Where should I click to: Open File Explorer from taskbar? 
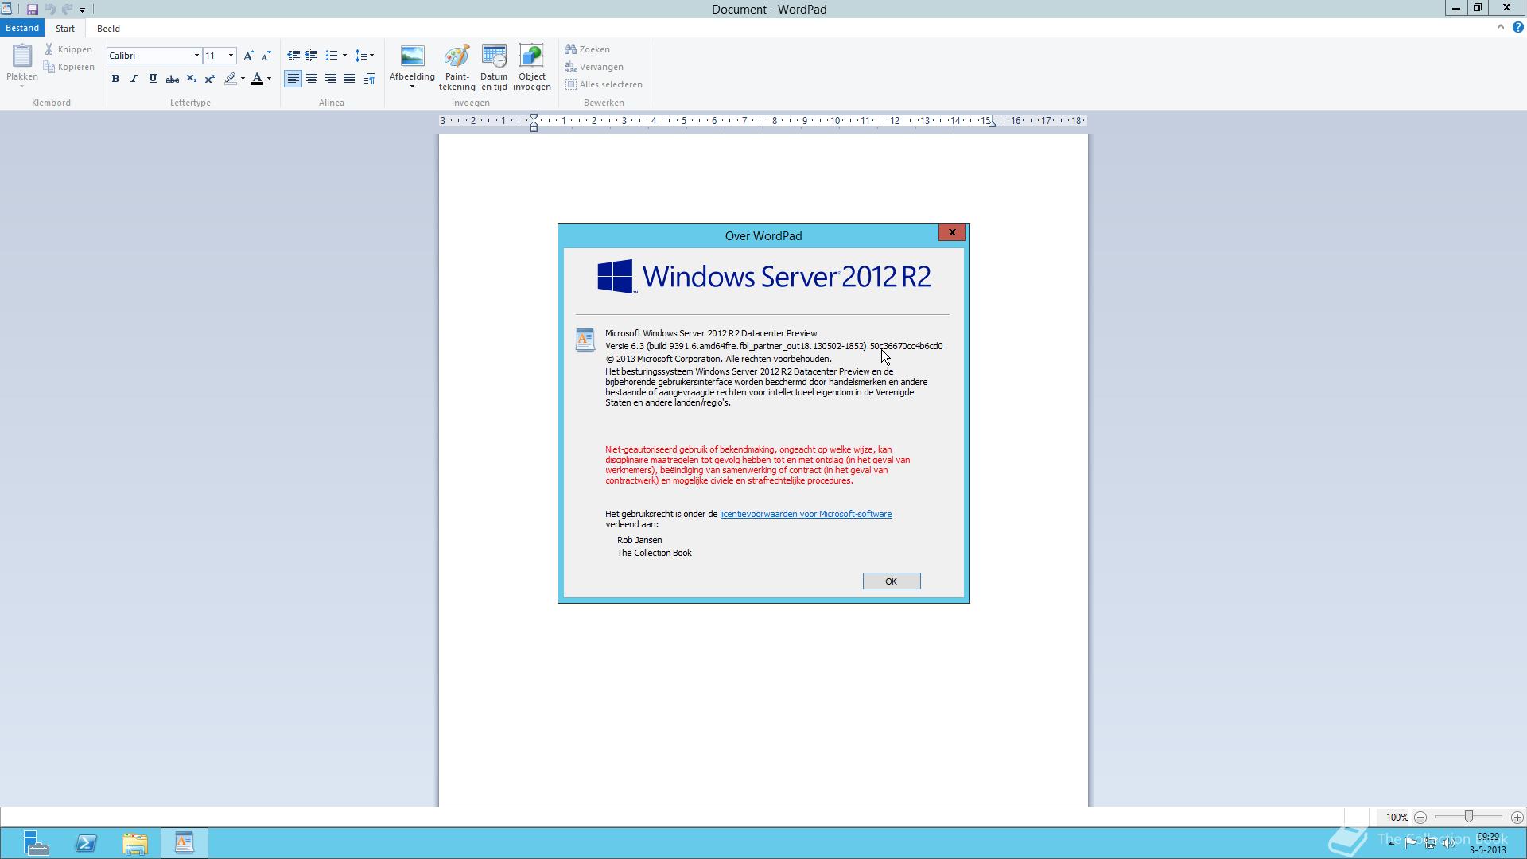pyautogui.click(x=135, y=843)
